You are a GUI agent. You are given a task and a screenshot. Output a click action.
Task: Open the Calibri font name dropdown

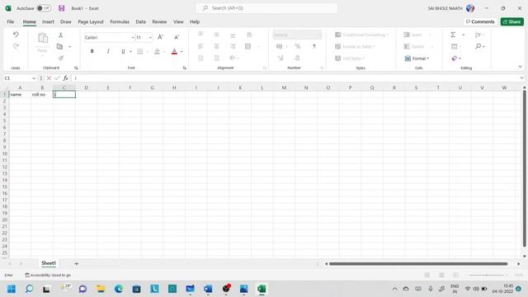point(133,37)
